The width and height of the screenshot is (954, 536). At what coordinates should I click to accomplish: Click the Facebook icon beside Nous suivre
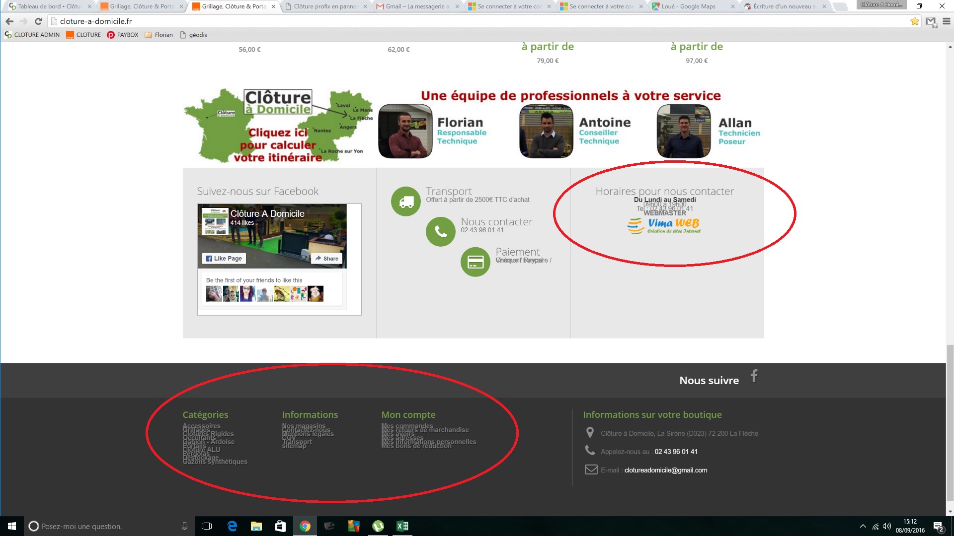[754, 376]
